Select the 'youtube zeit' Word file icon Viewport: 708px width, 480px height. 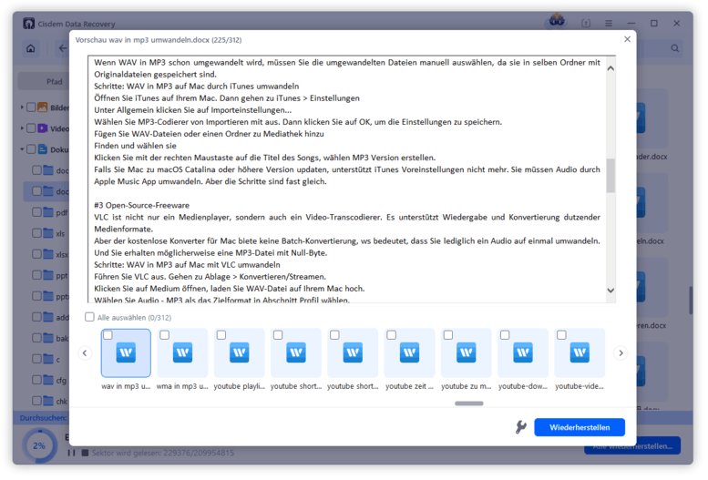click(x=409, y=352)
